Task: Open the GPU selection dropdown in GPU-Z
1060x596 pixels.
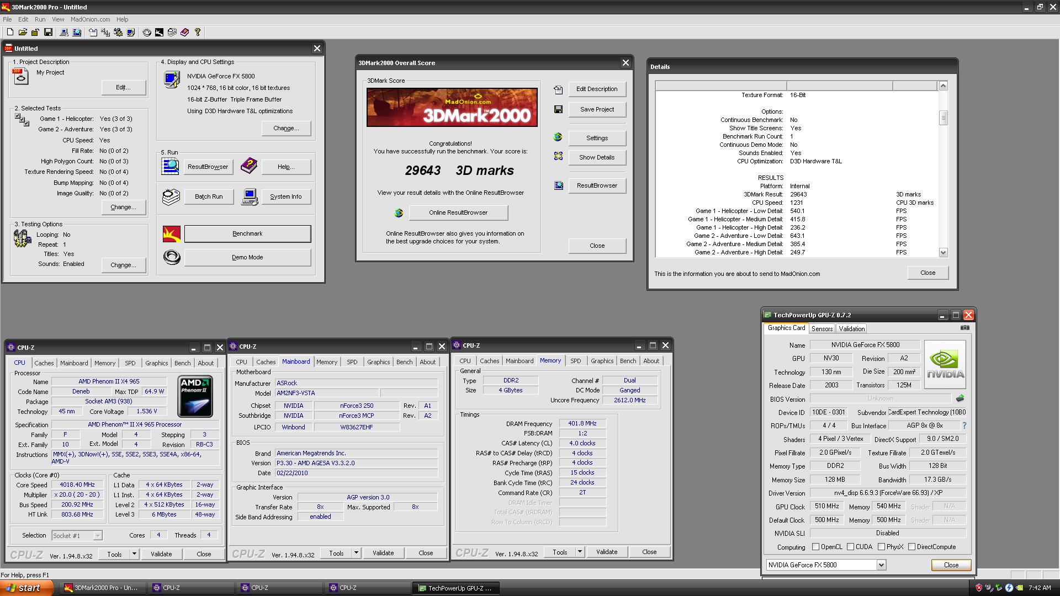Action: point(881,565)
